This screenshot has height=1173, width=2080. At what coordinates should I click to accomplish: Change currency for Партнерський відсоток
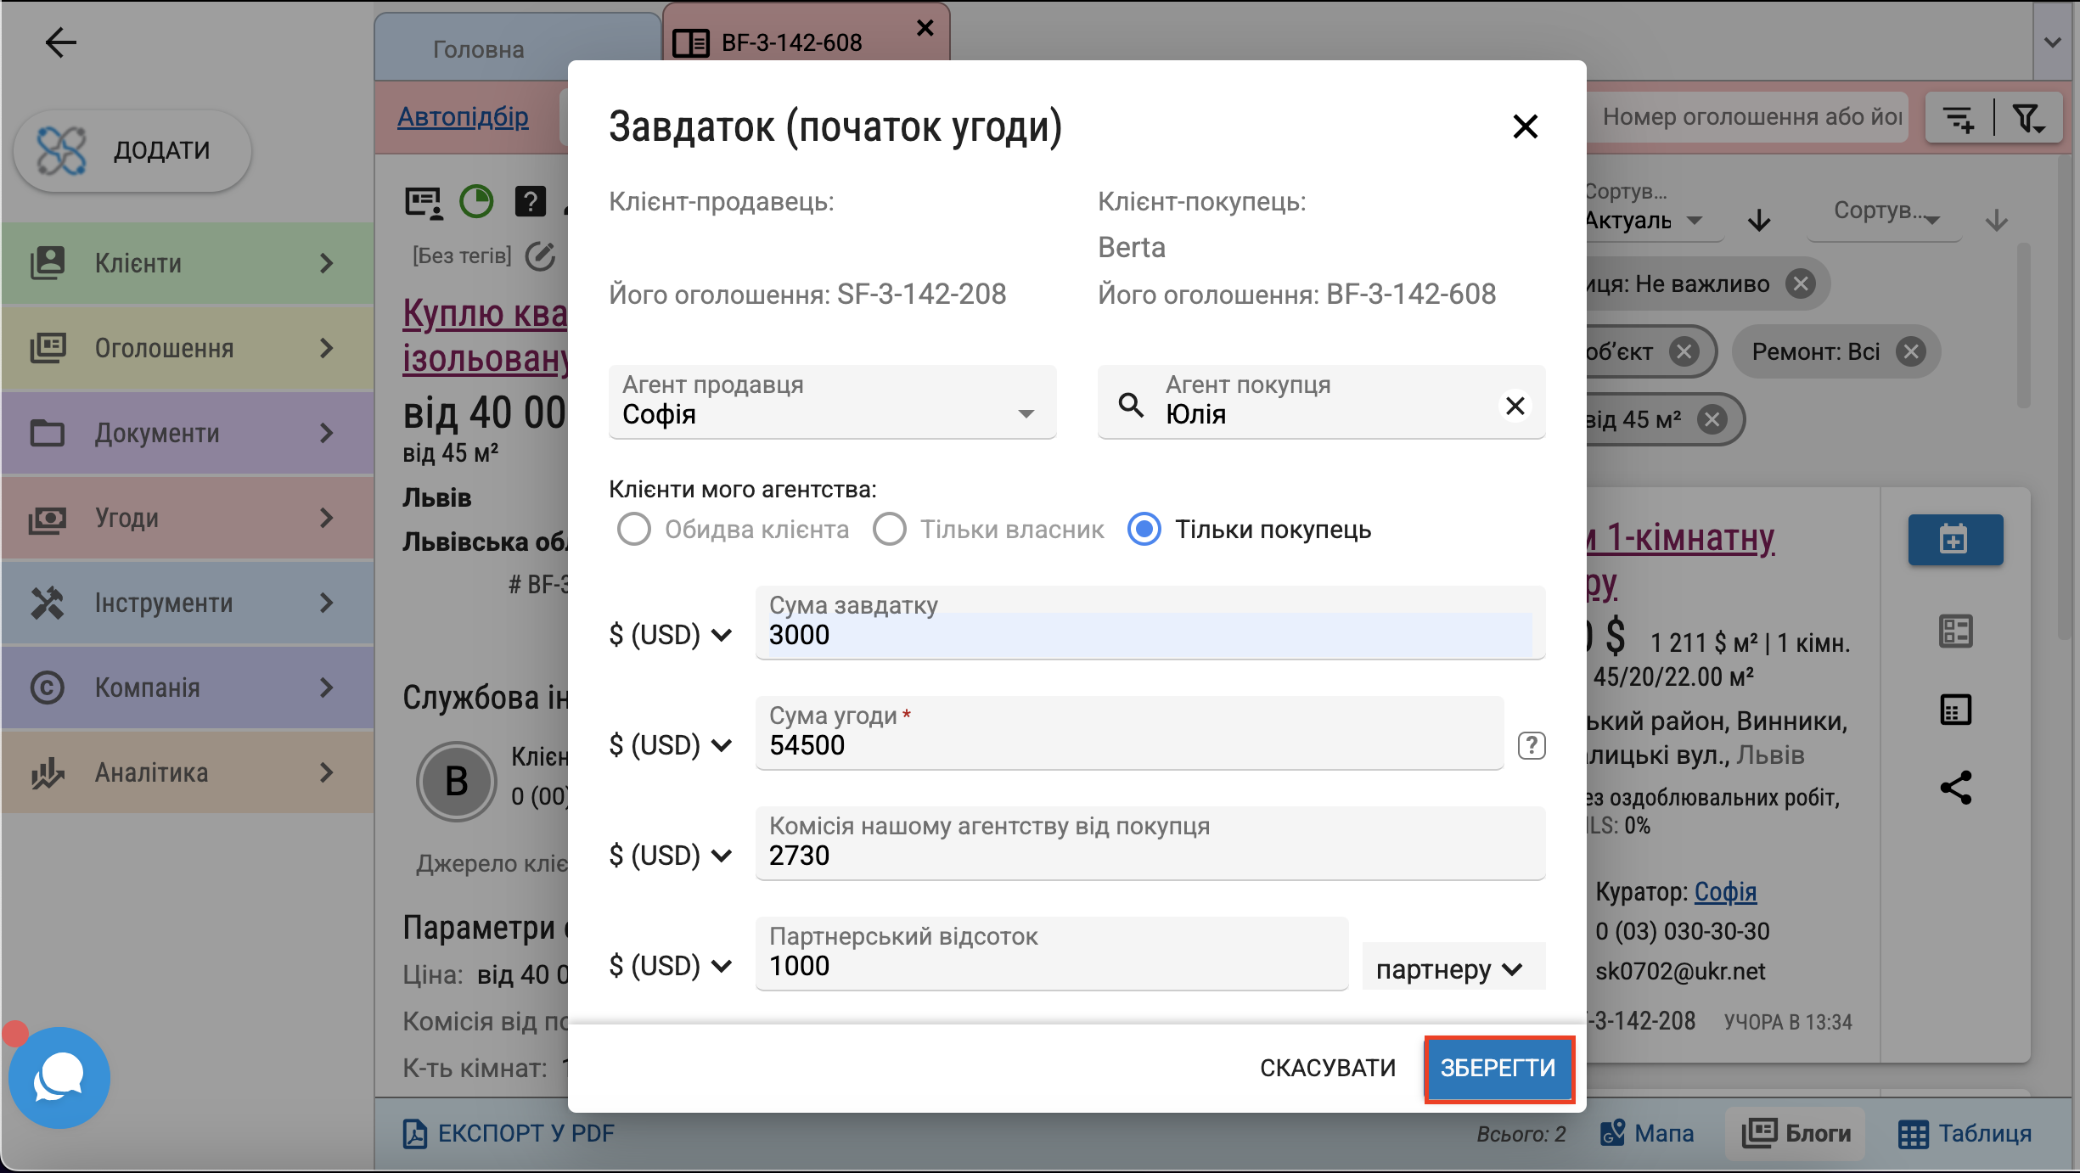(x=671, y=966)
